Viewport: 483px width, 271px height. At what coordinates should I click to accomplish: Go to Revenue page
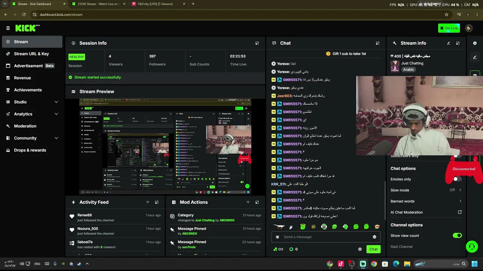click(32, 78)
